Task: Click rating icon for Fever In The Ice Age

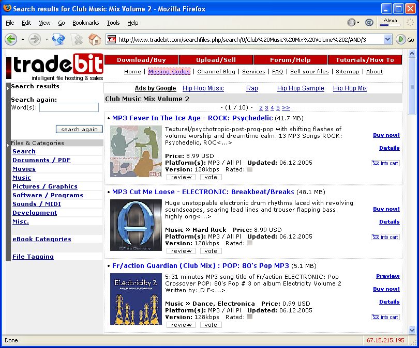Action: click(250, 169)
